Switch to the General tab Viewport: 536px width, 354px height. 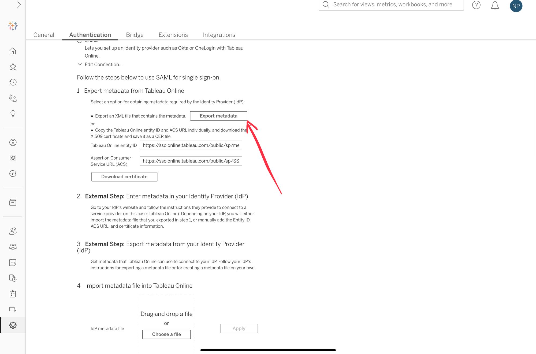click(x=44, y=35)
